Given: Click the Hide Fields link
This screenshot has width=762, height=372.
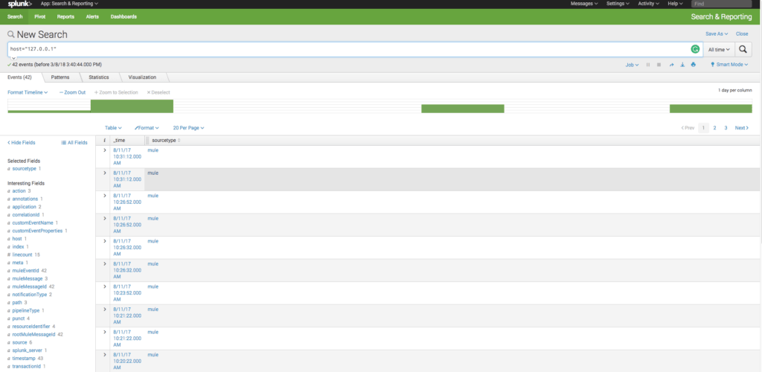Looking at the screenshot, I should pyautogui.click(x=21, y=142).
